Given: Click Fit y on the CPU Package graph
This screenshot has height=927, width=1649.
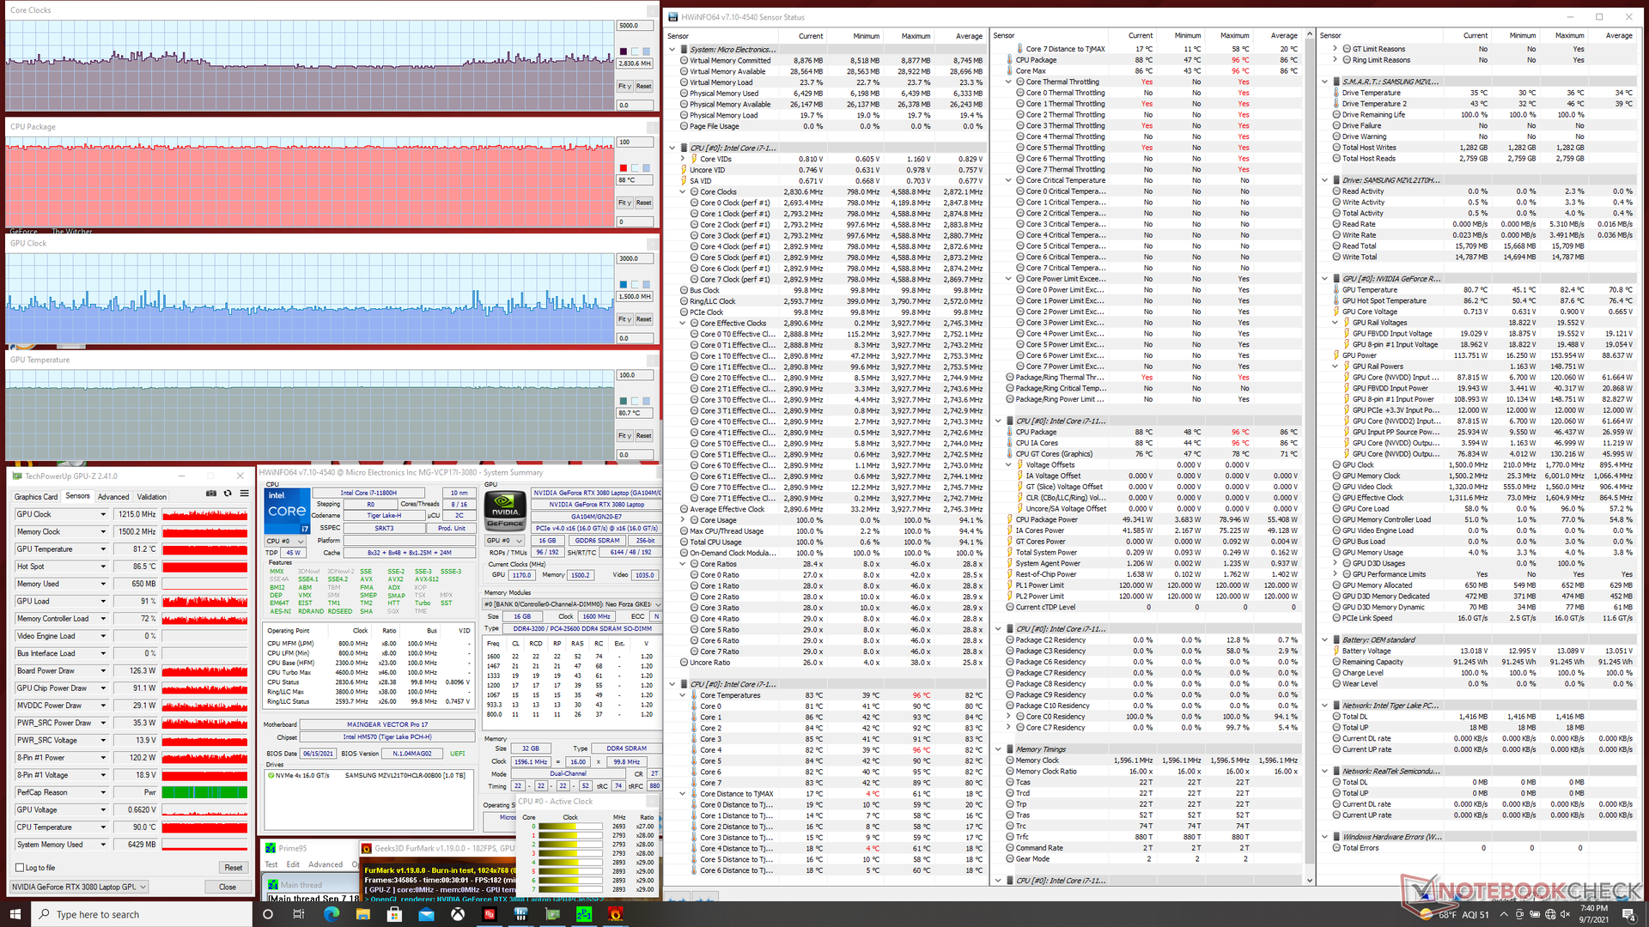Looking at the screenshot, I should [x=624, y=203].
